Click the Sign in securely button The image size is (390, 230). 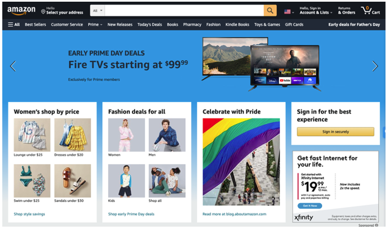point(335,132)
